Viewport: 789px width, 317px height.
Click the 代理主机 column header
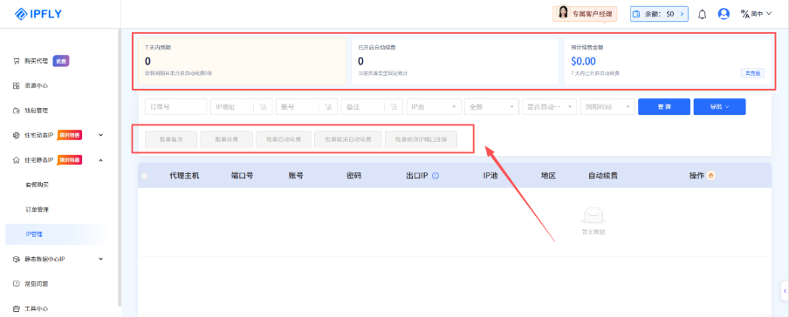tap(184, 176)
